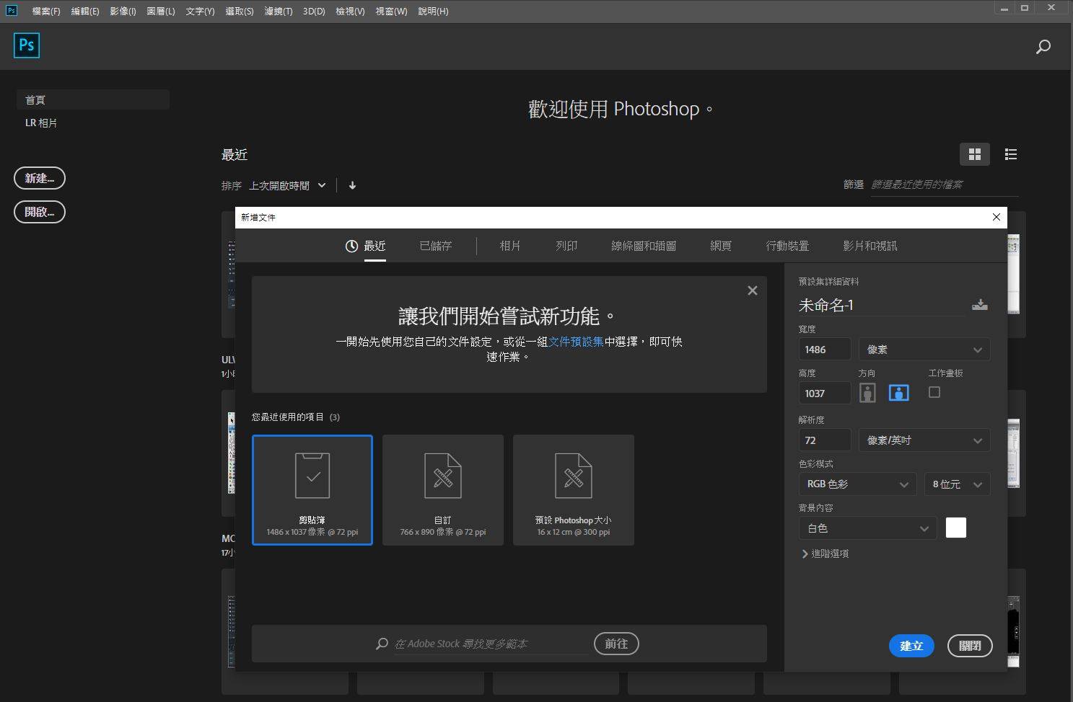
Task: Open the 上次開啟時間 sort dropdown
Action: (288, 185)
